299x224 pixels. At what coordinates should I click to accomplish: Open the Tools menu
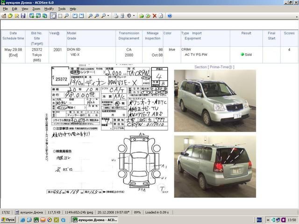coord(62,9)
